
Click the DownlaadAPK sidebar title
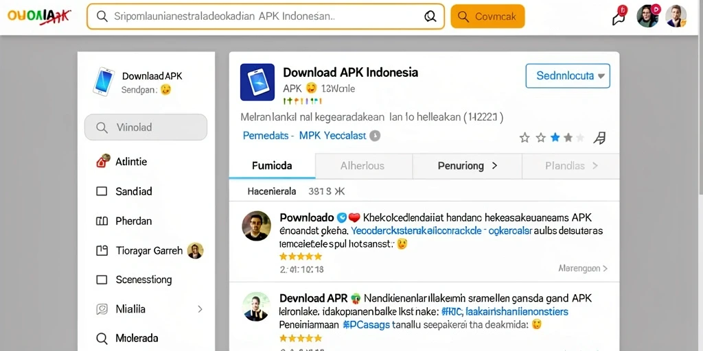(152, 76)
